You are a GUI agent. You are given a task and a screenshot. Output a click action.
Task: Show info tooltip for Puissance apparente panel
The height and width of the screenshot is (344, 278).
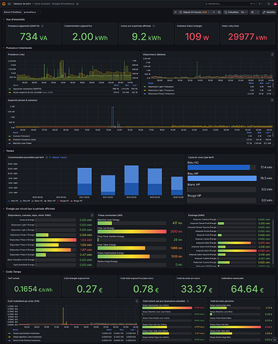click(x=43, y=26)
